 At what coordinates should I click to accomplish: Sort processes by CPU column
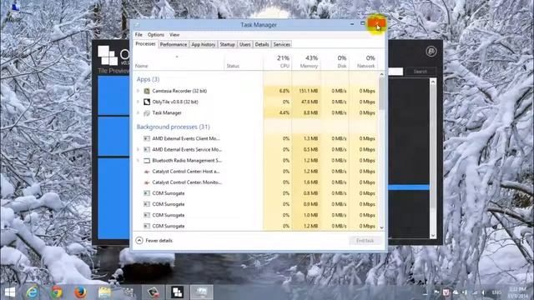click(x=277, y=62)
